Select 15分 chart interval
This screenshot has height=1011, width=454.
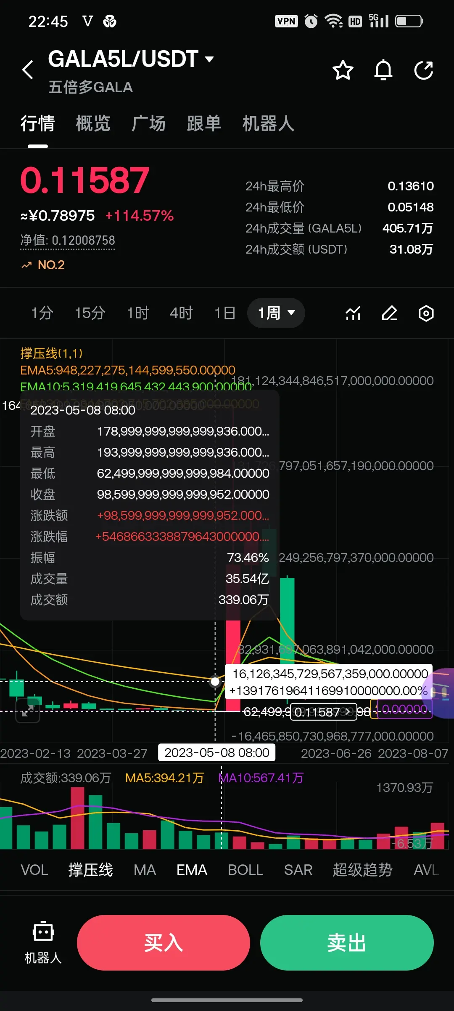tap(90, 313)
